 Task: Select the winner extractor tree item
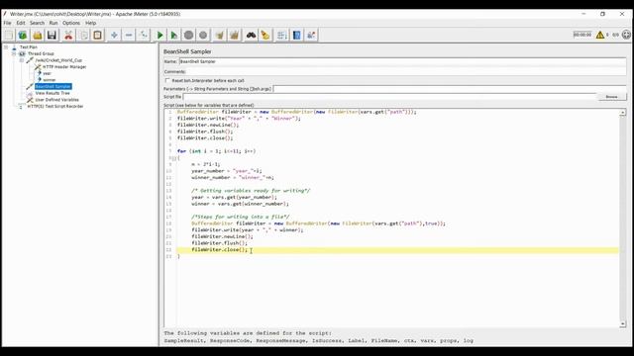click(x=50, y=80)
